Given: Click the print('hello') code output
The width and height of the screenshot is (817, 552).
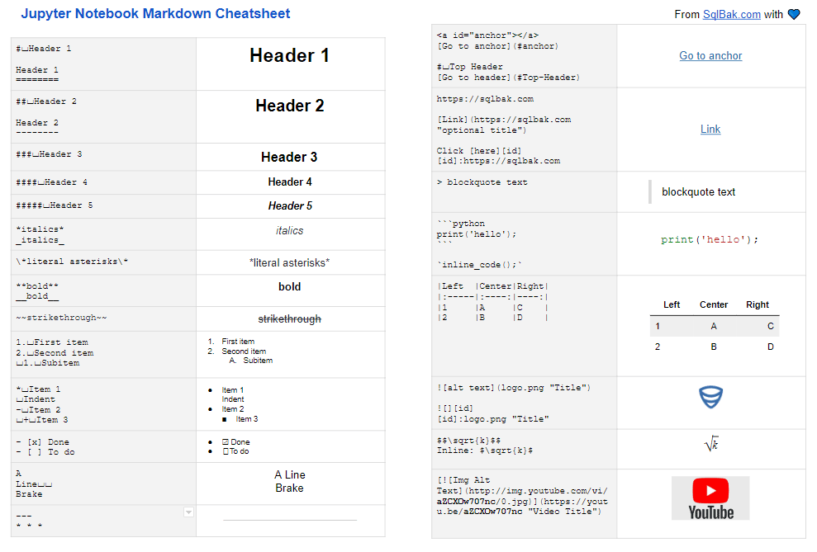Looking at the screenshot, I should 710,238.
